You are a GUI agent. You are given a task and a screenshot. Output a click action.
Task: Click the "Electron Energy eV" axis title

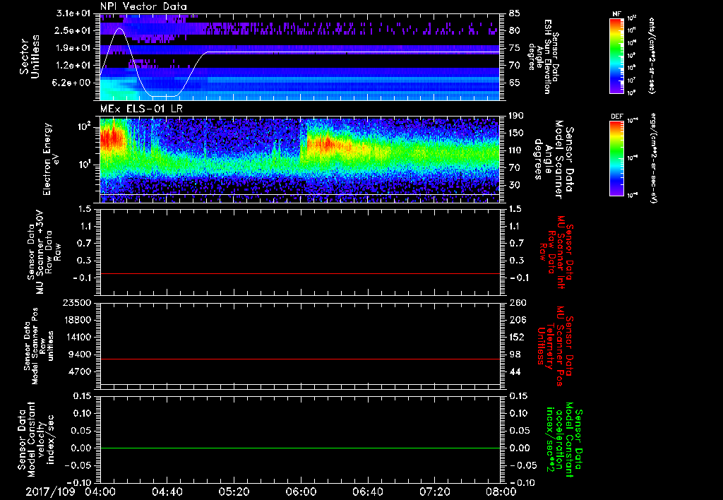point(52,159)
